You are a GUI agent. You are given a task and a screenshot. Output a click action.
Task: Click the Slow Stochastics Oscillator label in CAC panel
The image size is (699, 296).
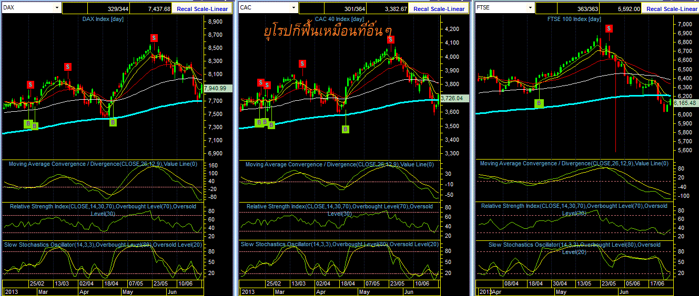pyautogui.click(x=340, y=245)
